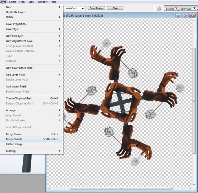Expand the Arrange submenu
The image size is (198, 193).
[x=31, y=110]
